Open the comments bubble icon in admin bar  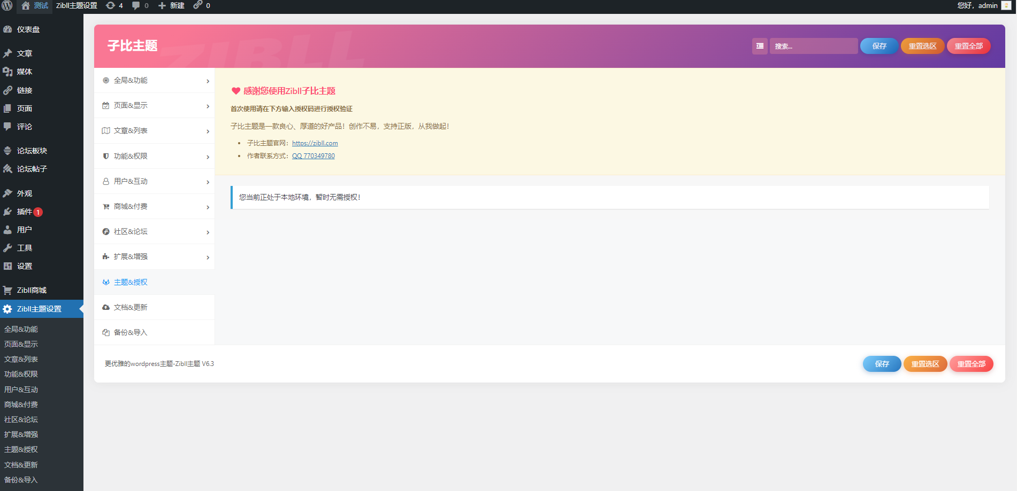pyautogui.click(x=136, y=5)
